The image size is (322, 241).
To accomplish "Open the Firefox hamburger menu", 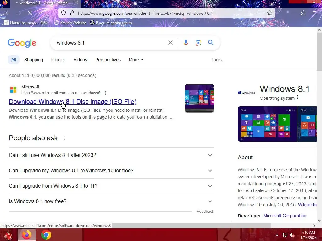I will (x=314, y=13).
